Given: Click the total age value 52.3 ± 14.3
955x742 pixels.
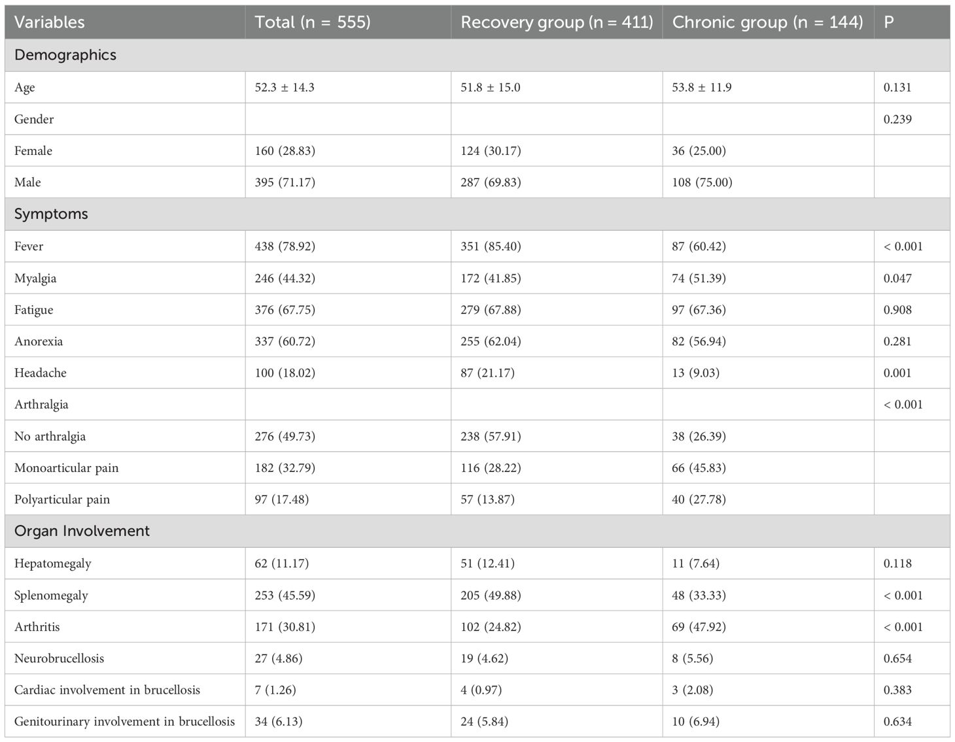Looking at the screenshot, I should [285, 88].
